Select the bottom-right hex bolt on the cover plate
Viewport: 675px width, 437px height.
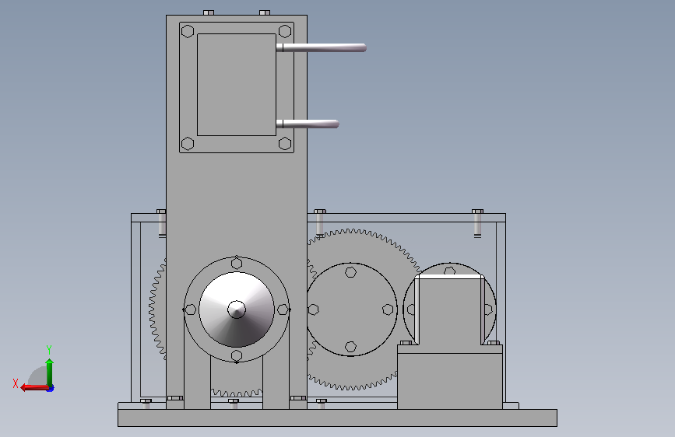285,144
